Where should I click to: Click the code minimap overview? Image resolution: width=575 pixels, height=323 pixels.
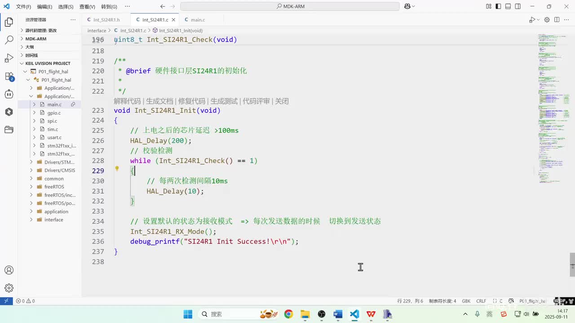coord(553,108)
